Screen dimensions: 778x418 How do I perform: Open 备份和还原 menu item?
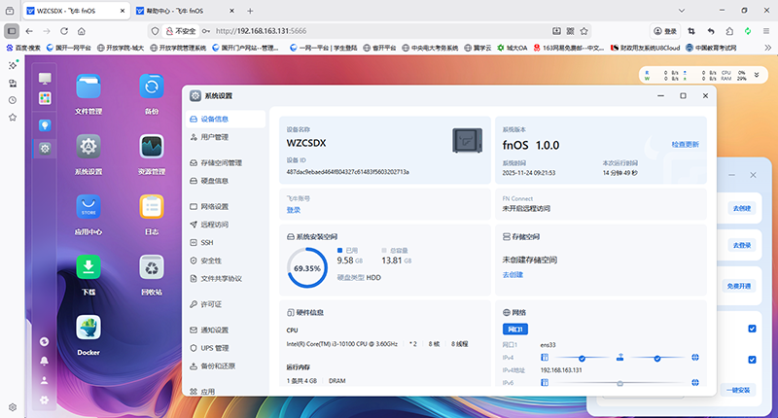click(x=226, y=366)
